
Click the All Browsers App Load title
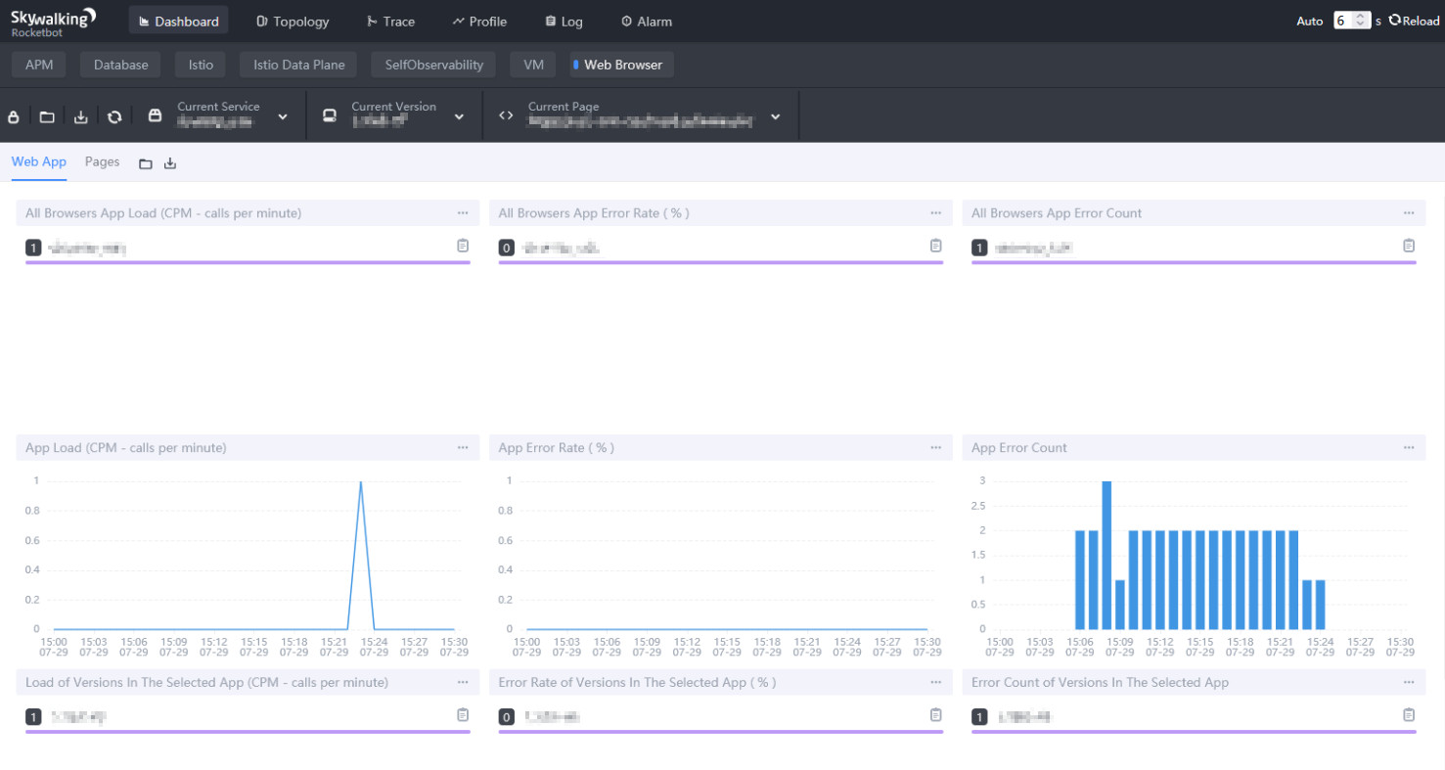[x=163, y=212]
